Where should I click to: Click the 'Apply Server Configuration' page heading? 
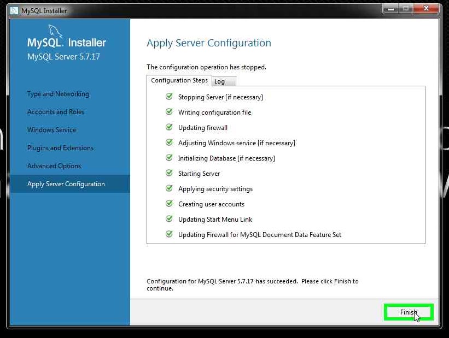(209, 43)
